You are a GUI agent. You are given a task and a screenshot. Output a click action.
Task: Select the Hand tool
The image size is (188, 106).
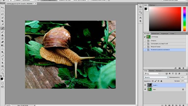coord(2,70)
